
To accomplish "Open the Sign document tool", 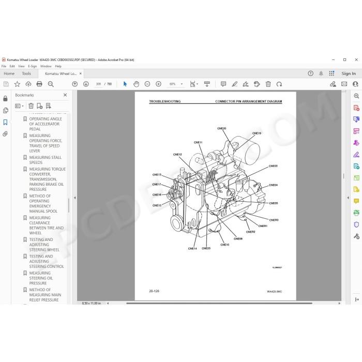I will (x=246, y=84).
